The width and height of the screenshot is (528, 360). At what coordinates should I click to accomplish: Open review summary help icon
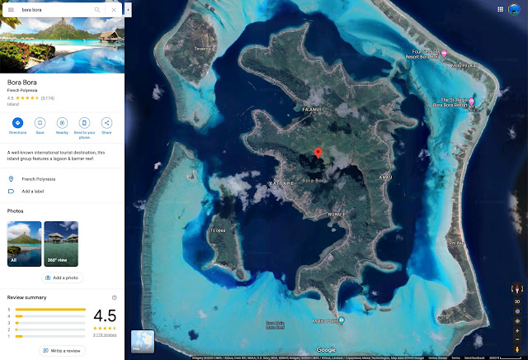pos(115,297)
